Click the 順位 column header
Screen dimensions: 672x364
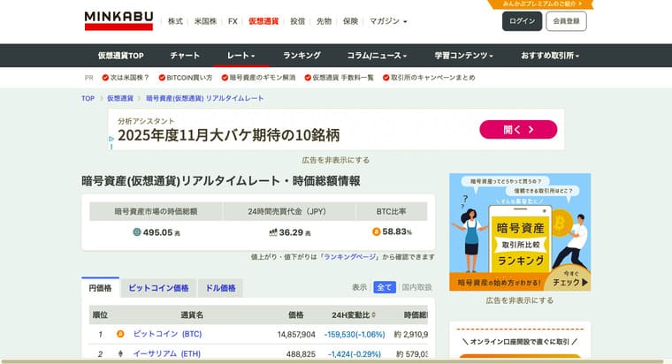point(100,315)
